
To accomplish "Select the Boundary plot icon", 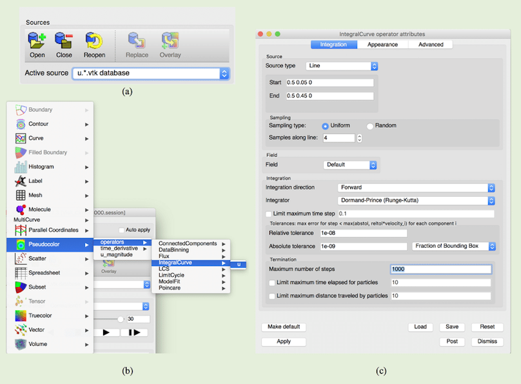I will coord(21,110).
